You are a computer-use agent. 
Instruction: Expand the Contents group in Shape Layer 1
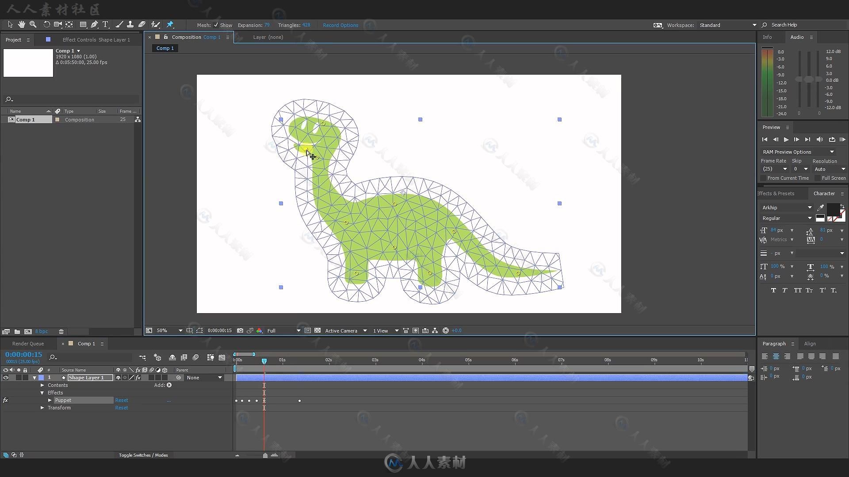(x=42, y=385)
